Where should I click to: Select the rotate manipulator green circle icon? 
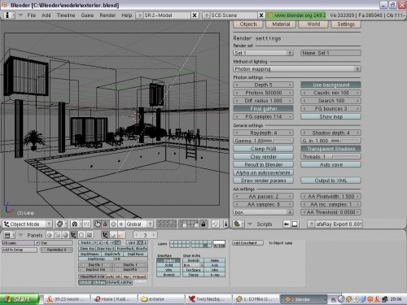pos(113,224)
